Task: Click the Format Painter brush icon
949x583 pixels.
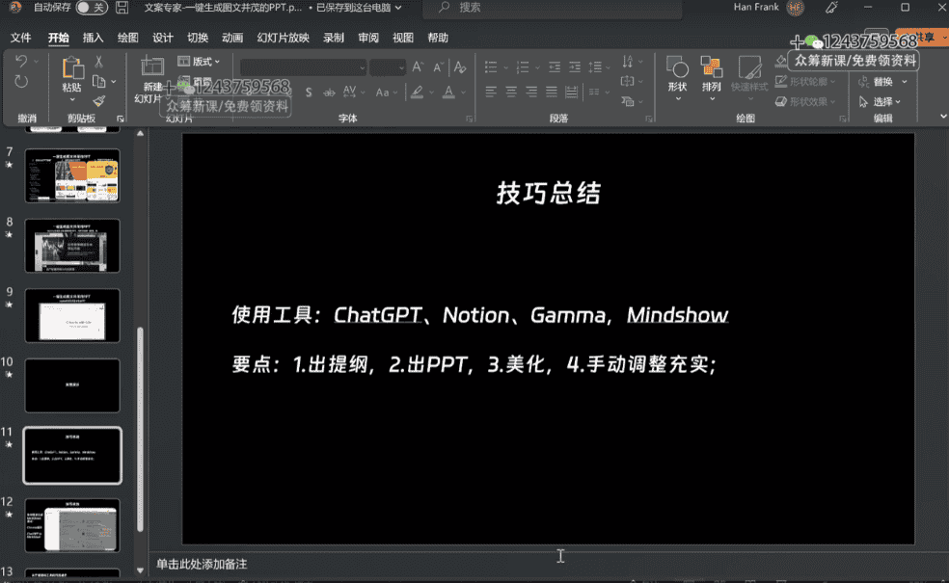Action: click(98, 101)
